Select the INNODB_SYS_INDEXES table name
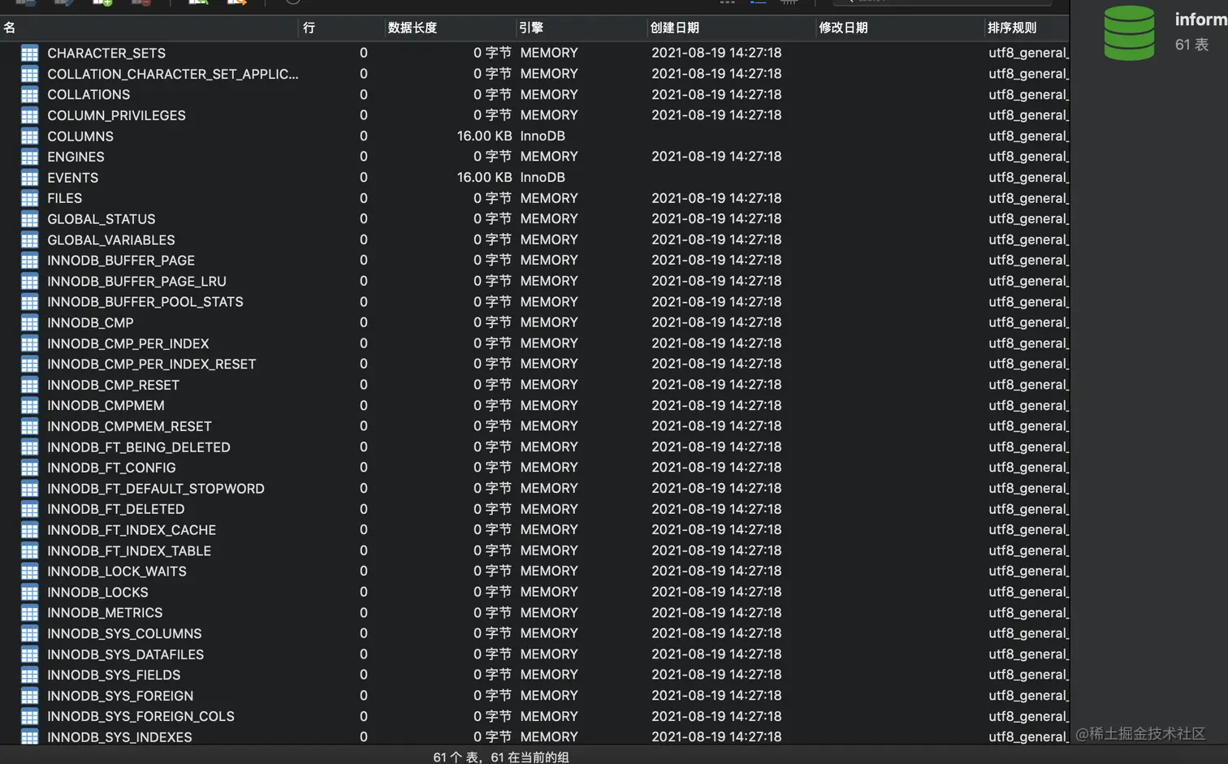 click(119, 737)
